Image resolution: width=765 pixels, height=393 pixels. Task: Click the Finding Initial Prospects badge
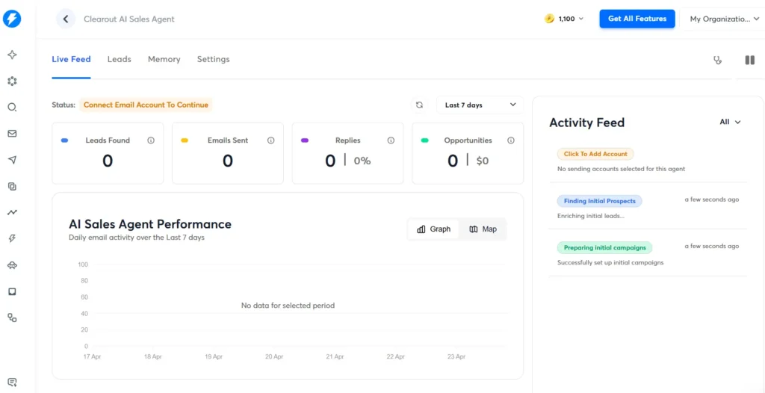coord(600,201)
